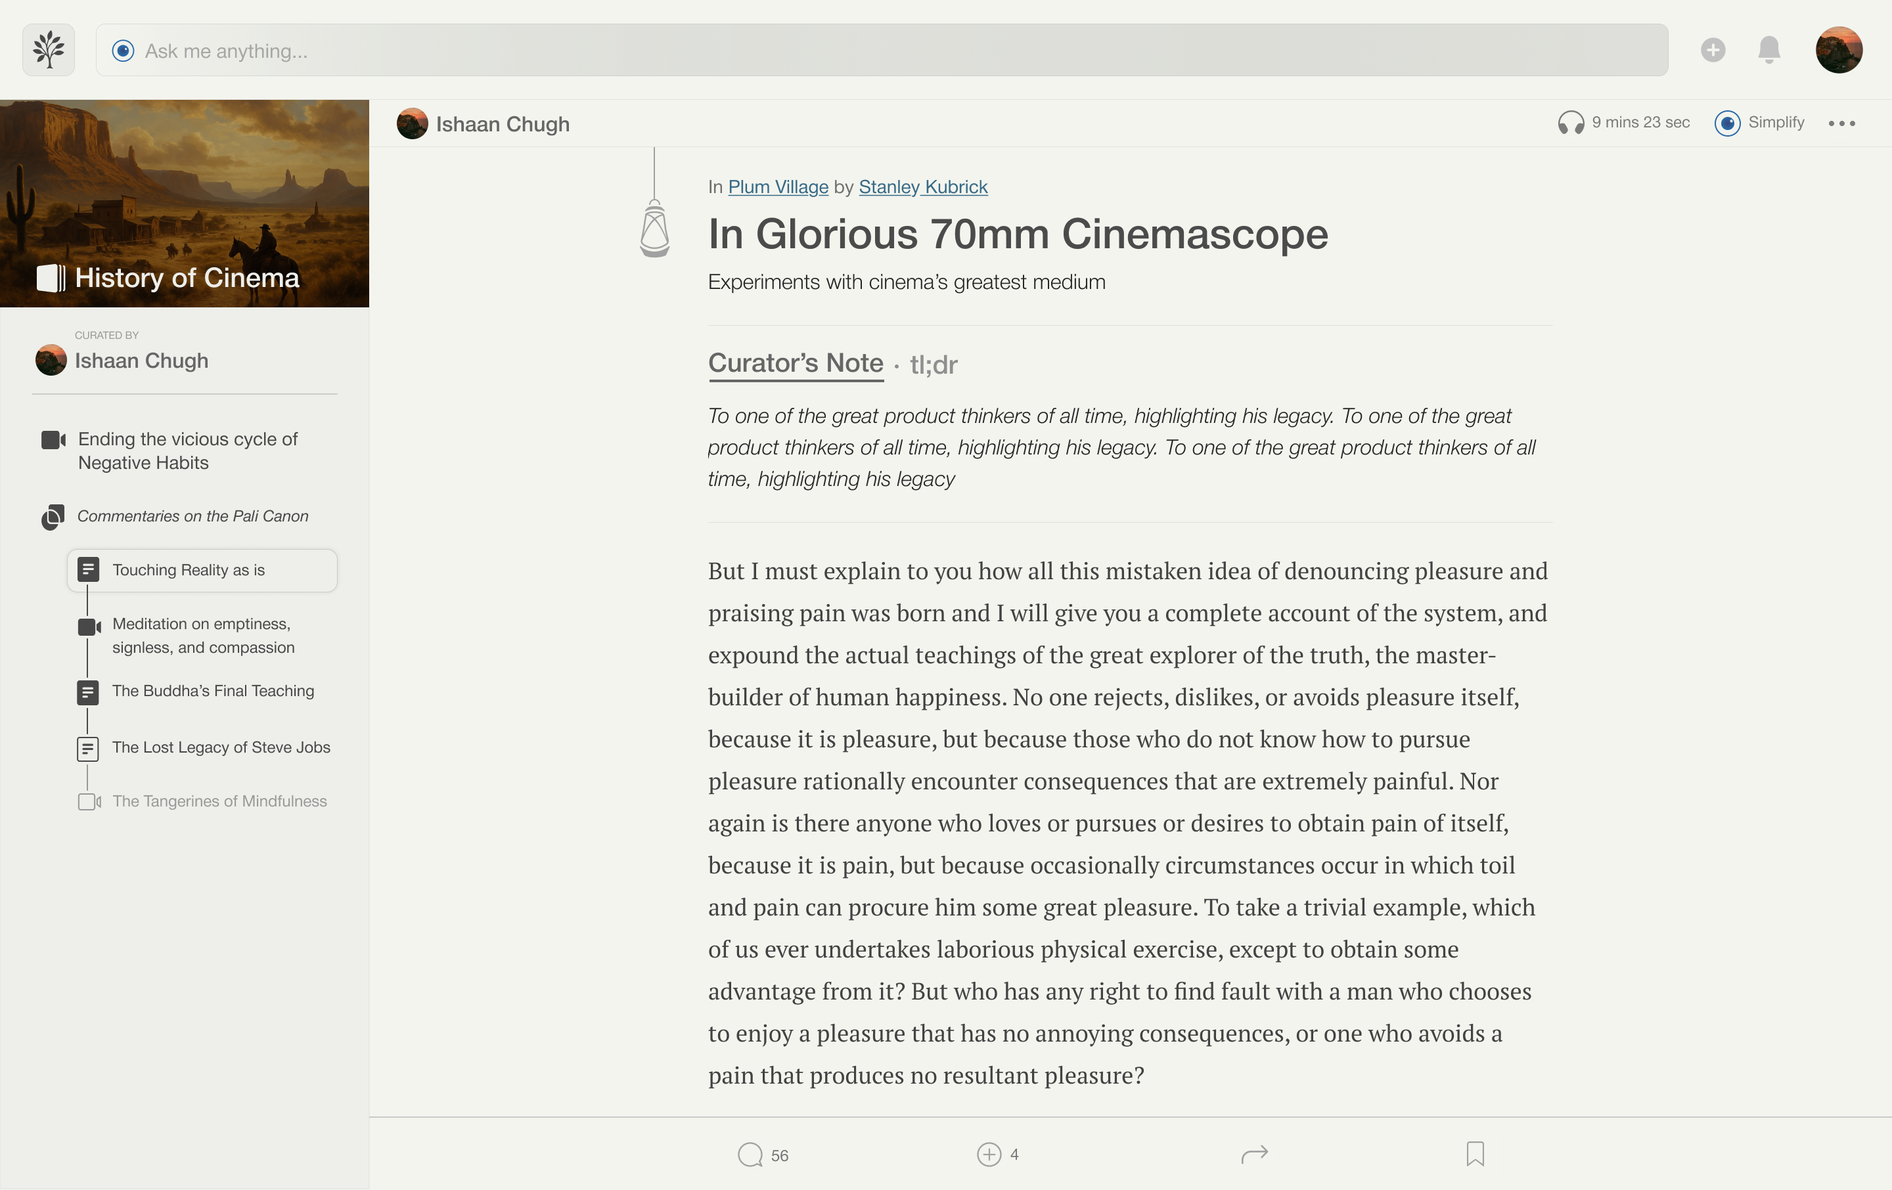The width and height of the screenshot is (1892, 1190).
Task: Open curator Ishaan Chugh in the sidebar
Action: coord(141,361)
